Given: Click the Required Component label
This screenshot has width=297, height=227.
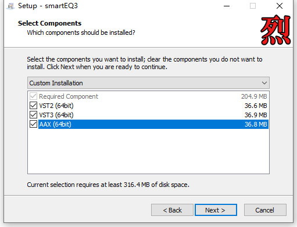Looking at the screenshot, I should click(69, 96).
